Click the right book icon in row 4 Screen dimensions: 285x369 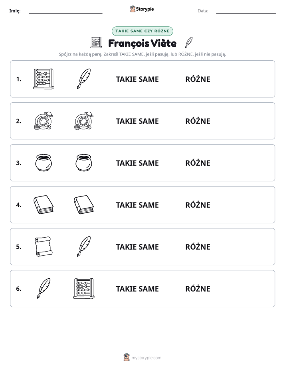pyautogui.click(x=84, y=204)
